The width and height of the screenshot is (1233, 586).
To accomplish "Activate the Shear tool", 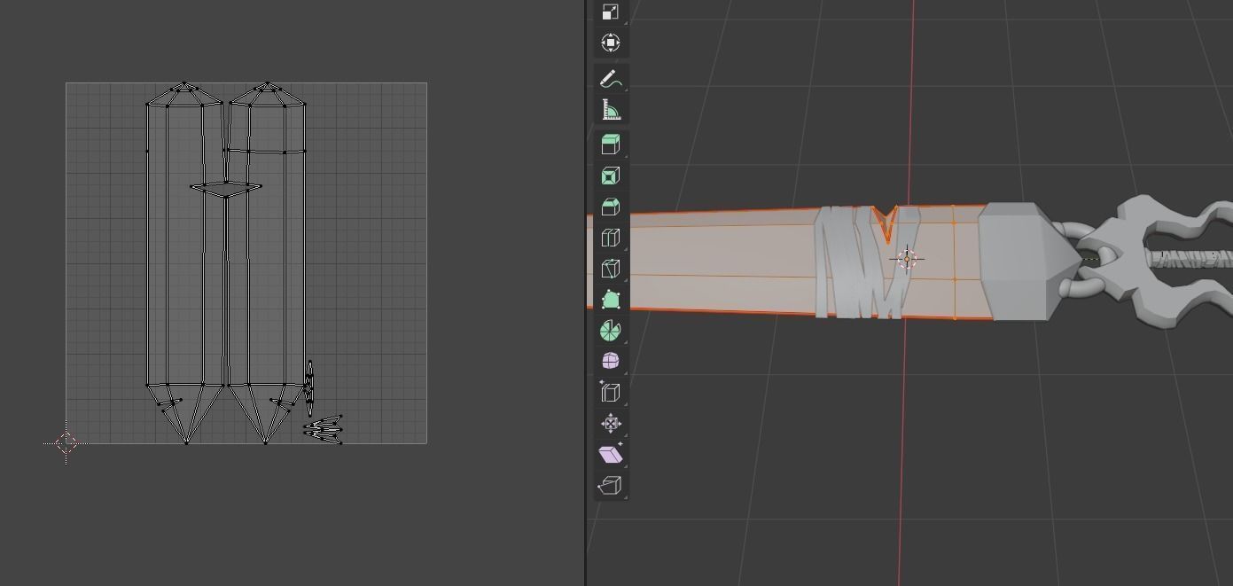I will point(610,455).
